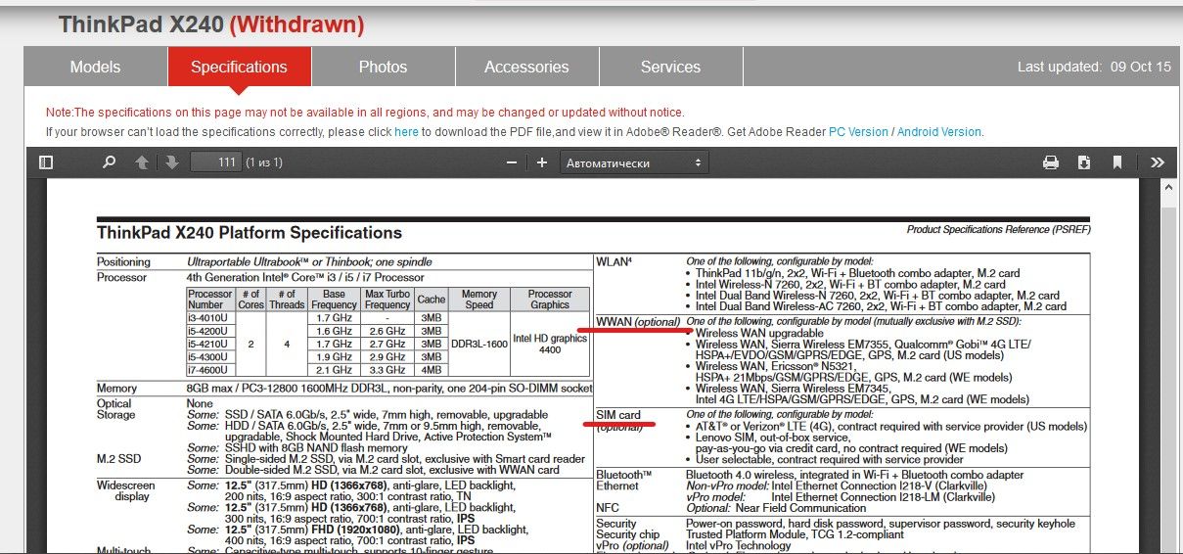Screen dimensions: 1183x554
Task: Select the Specifications tab
Action: point(239,67)
